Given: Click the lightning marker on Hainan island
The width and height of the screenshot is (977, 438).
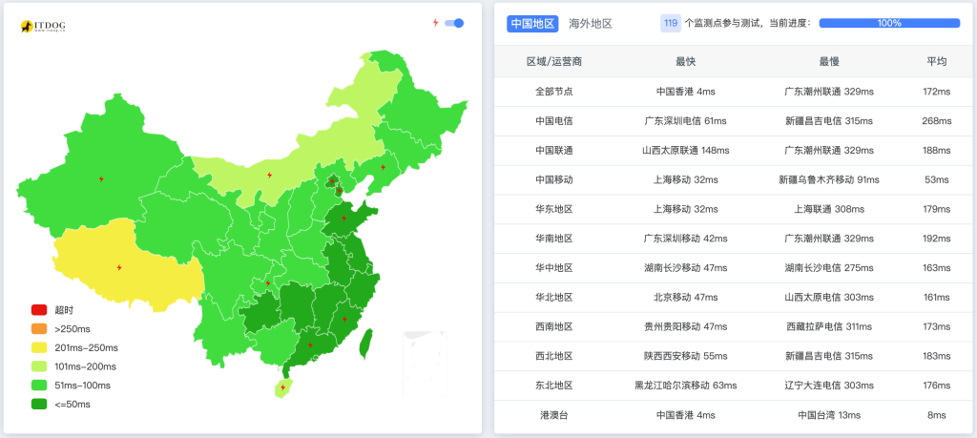Looking at the screenshot, I should tap(283, 387).
